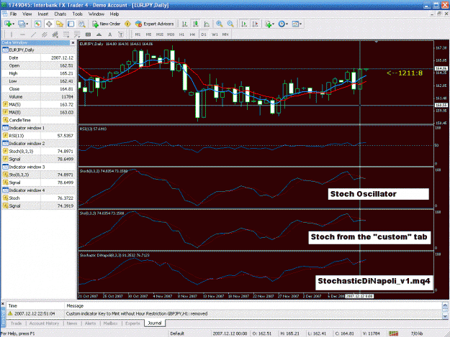This screenshot has height=337, width=450.
Task: Open the Profiles icon in the toolbar
Action: 21,24
